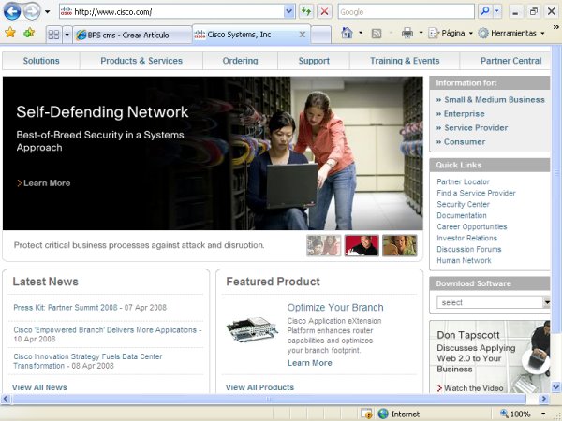Click into the Google search field
This screenshot has height=421, width=562.
coord(405,12)
